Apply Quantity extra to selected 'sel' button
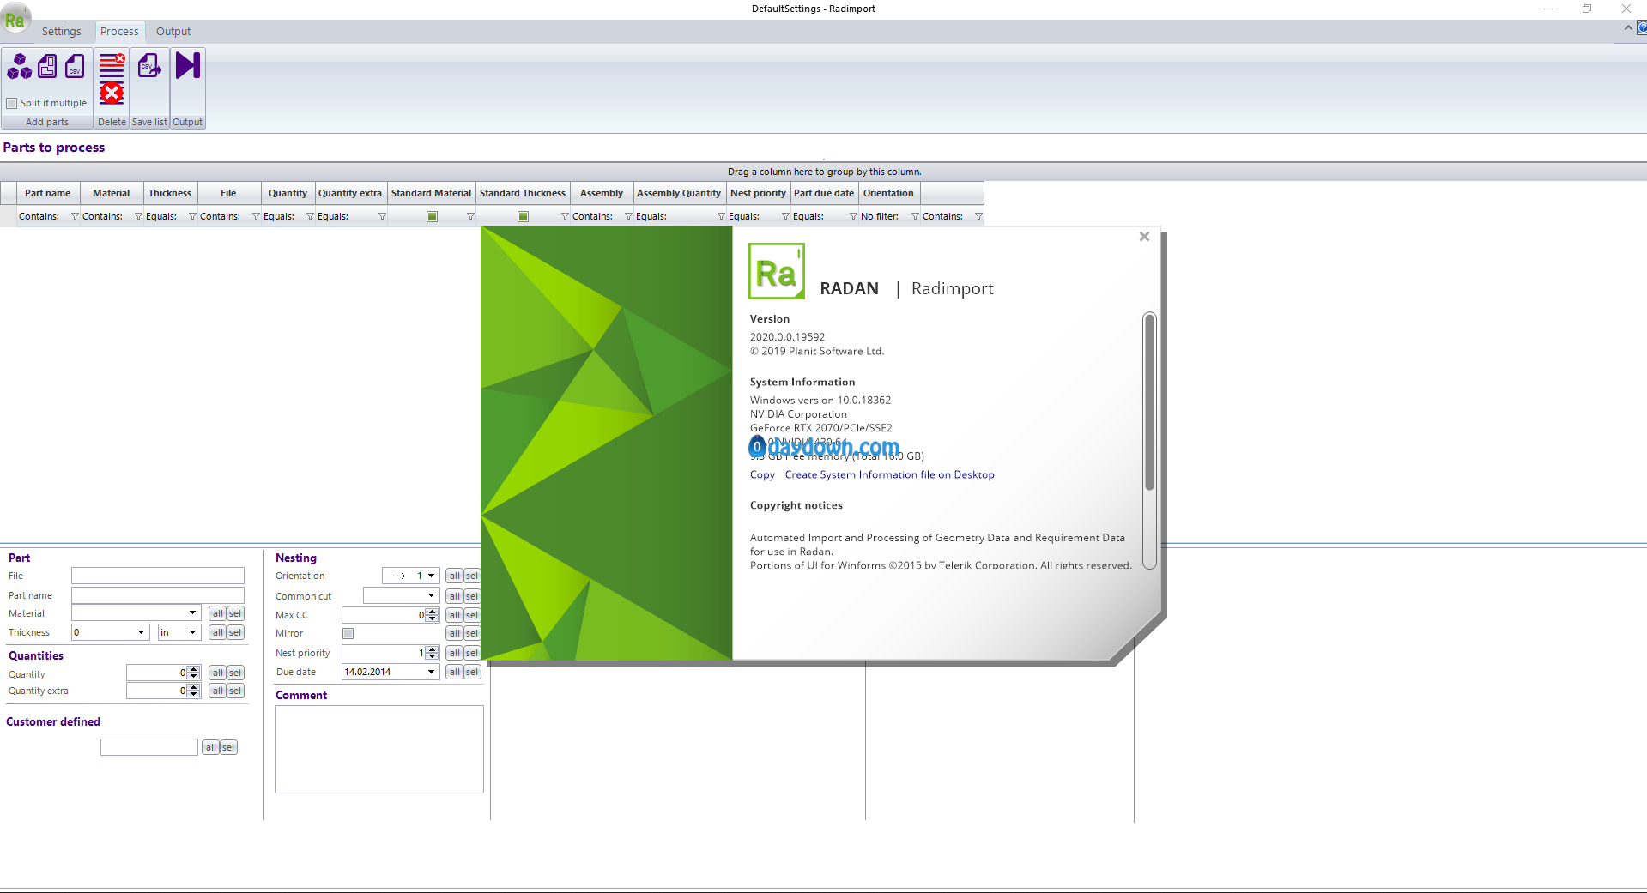 (235, 691)
